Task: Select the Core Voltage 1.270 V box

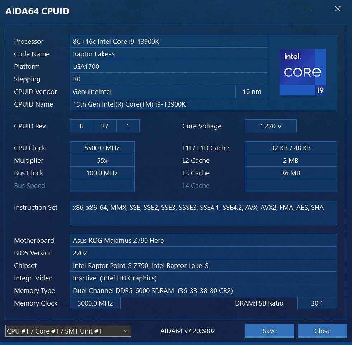Action: [x=271, y=126]
